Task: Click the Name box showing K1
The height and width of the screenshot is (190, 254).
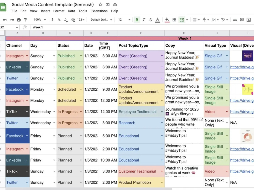Action: [9, 27]
